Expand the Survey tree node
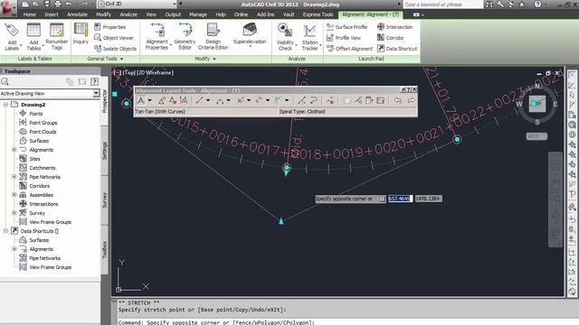Screen dimensions: 579x325 (x=14, y=213)
